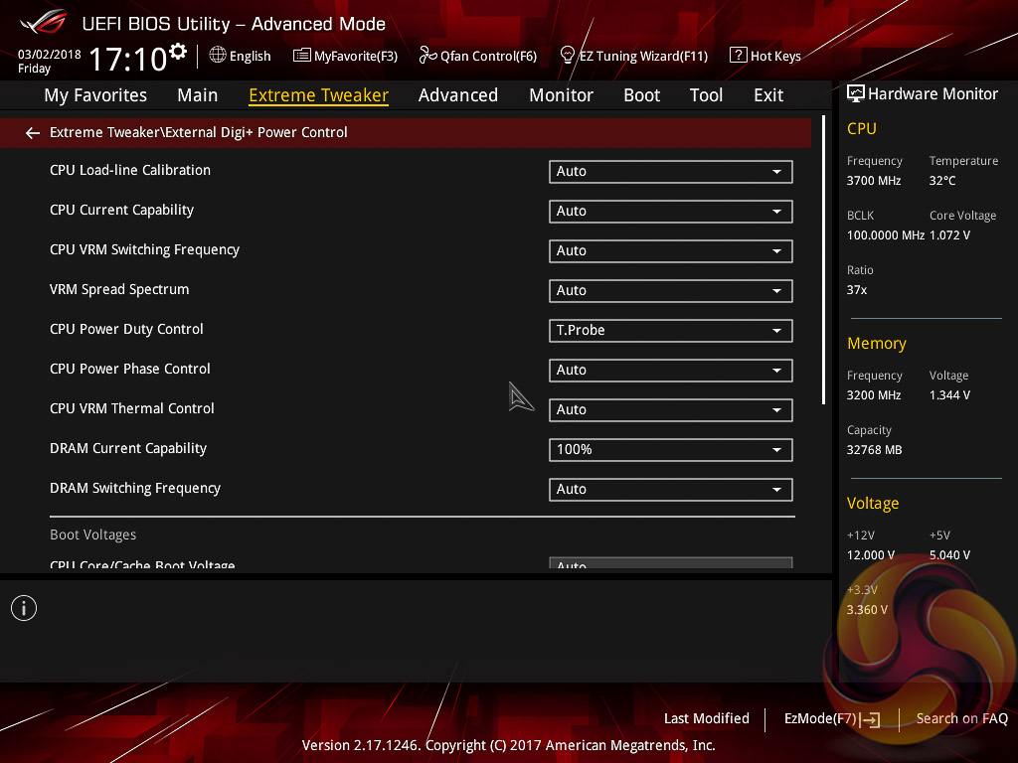Select DRAM Current Capability label
Viewport: 1018px width, 763px height.
click(x=128, y=448)
